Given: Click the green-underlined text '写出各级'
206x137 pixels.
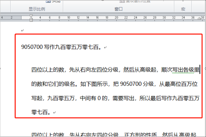Looking at the screenshot, I should click(183, 70).
